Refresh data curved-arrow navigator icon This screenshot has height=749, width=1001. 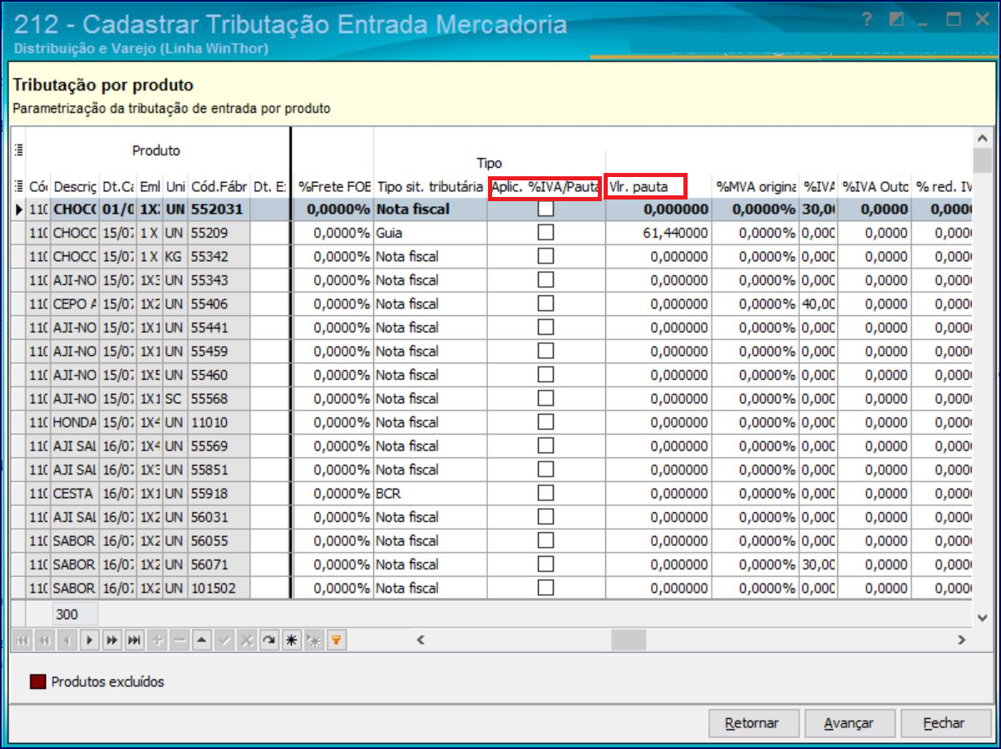coord(269,640)
